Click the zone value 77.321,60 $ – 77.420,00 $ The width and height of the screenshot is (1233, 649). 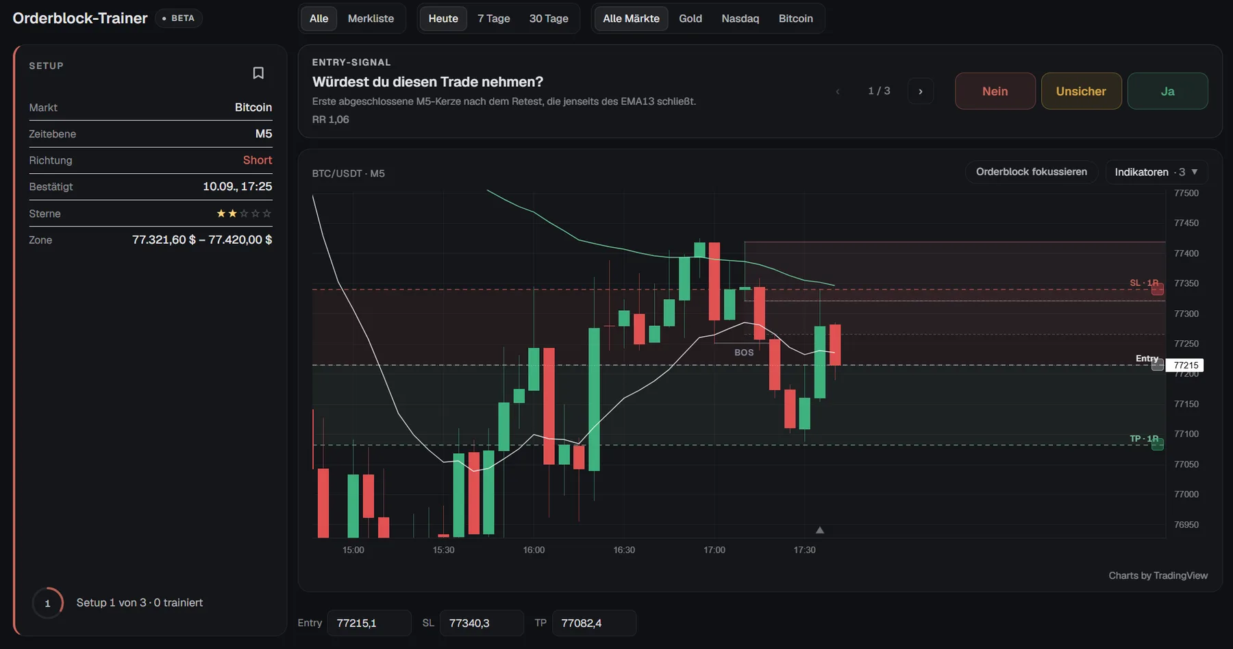click(x=202, y=240)
